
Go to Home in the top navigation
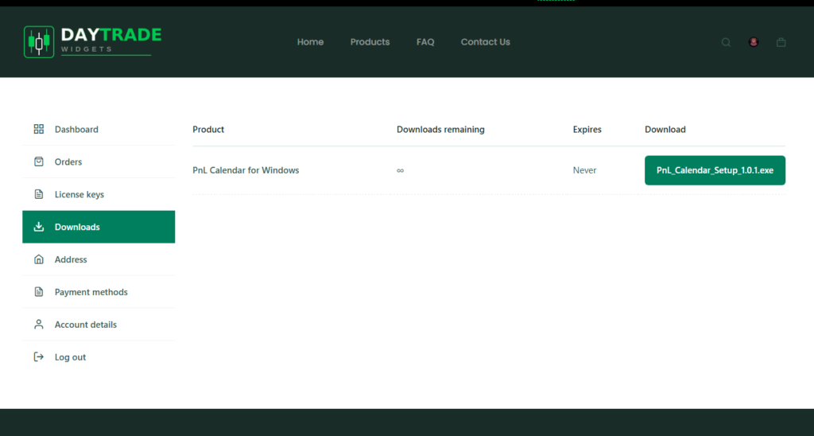(x=311, y=42)
